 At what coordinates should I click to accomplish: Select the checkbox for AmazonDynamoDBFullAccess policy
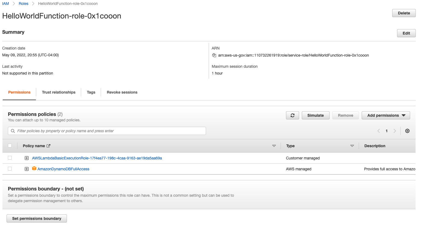[10, 168]
